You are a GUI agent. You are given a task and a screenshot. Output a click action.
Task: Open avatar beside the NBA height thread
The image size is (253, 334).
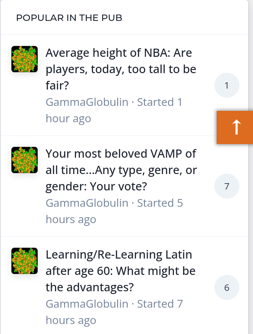[25, 59]
